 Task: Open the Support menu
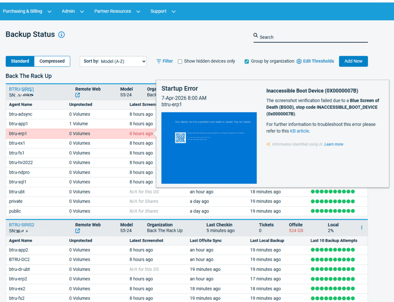tap(163, 12)
